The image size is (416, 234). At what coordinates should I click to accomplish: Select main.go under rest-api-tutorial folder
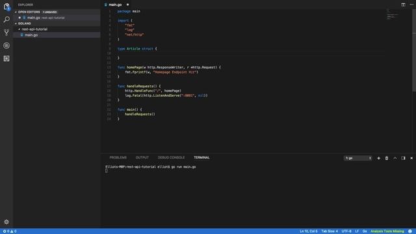coord(57,35)
